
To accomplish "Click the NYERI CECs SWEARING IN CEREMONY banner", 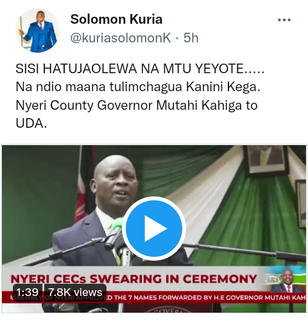I will [x=133, y=279].
